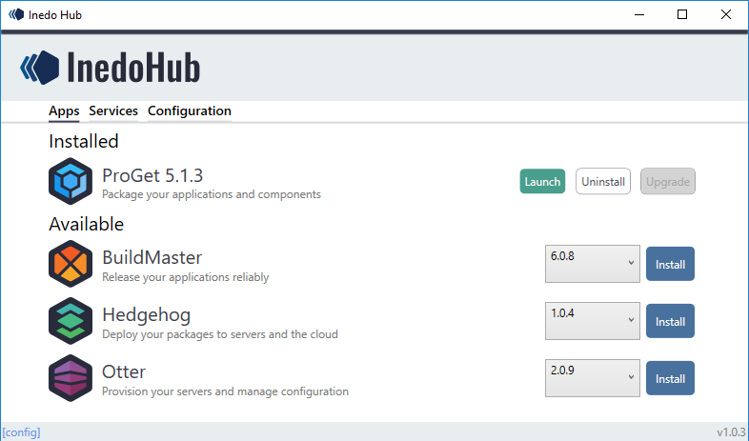Click the BuildMaster orange hexagon icon
The width and height of the screenshot is (749, 441).
coord(71,264)
